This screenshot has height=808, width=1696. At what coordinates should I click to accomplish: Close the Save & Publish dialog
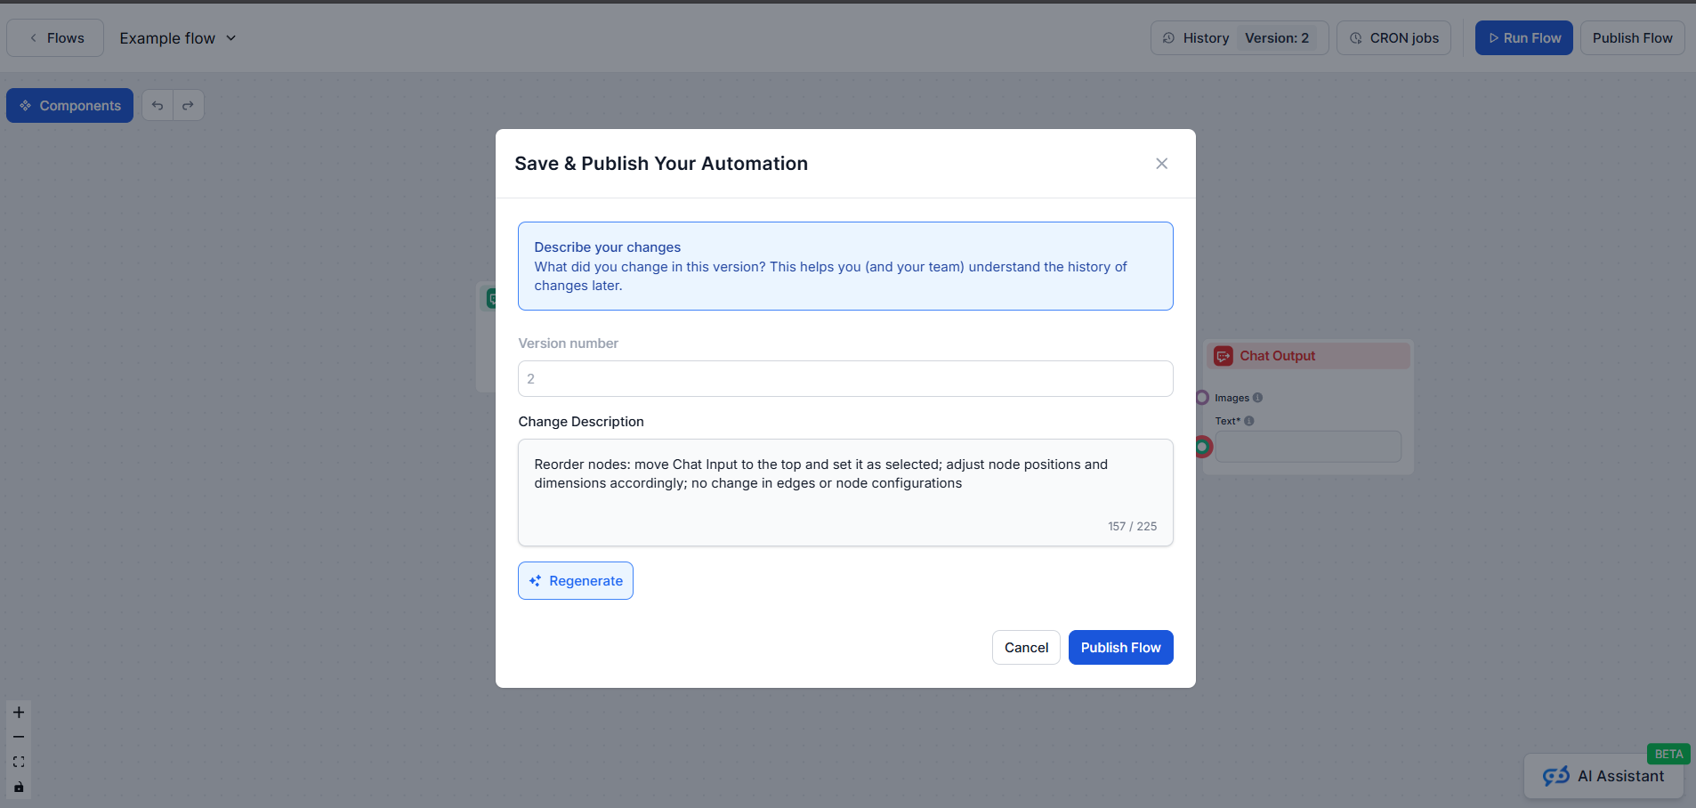(1161, 163)
